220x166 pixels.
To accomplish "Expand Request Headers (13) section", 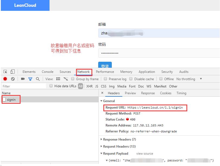I will [119, 147].
